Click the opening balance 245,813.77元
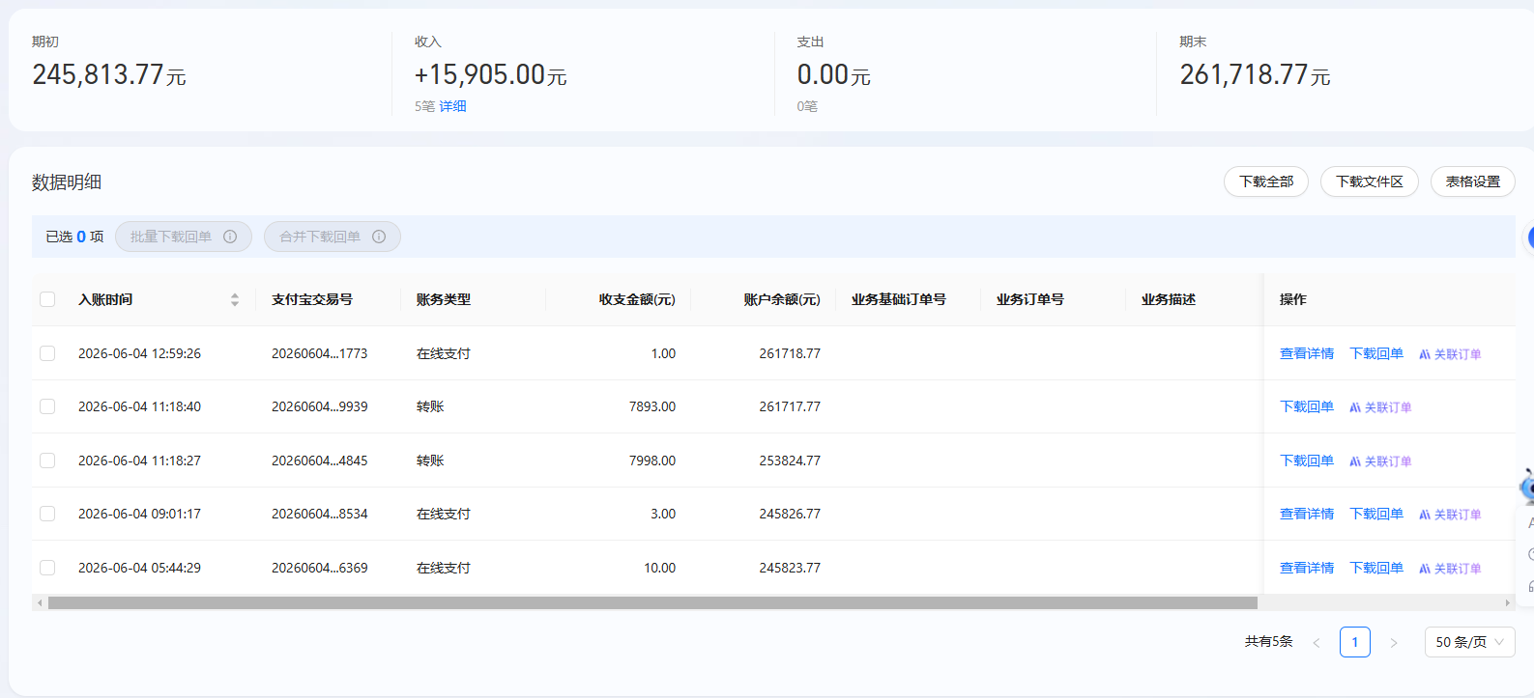 click(x=109, y=74)
